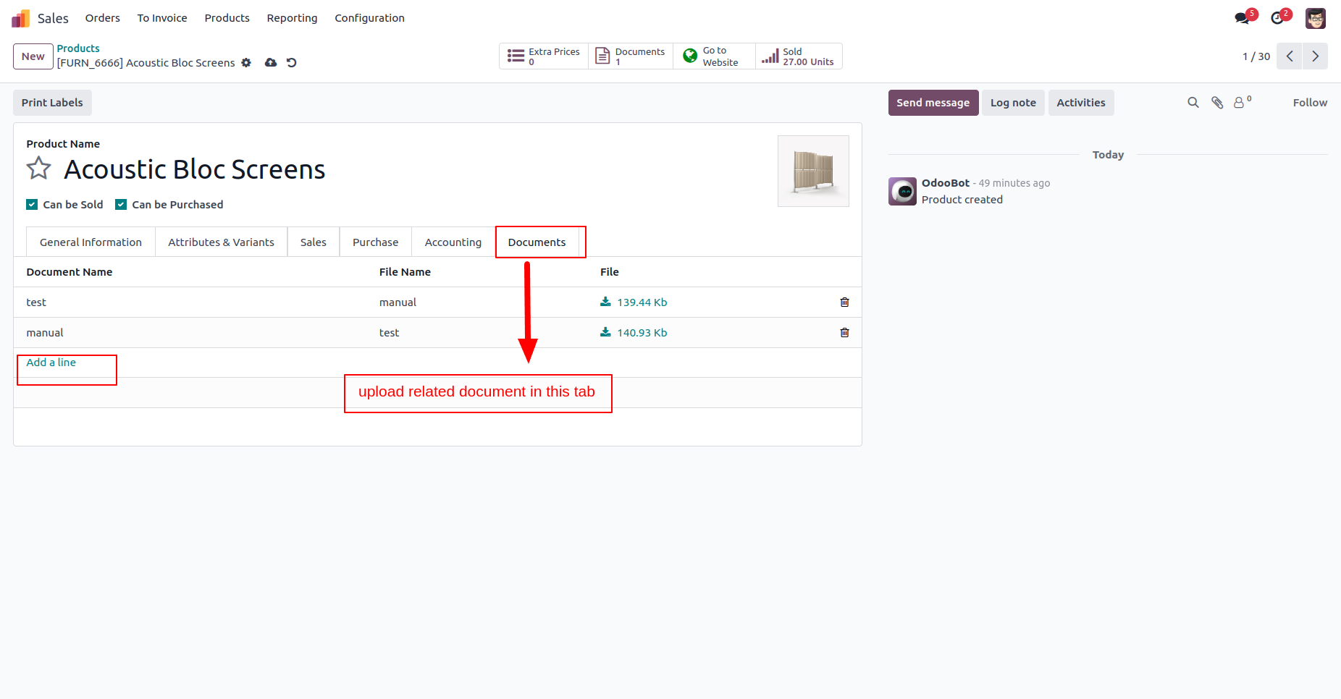Open the Activities button in chatter

(x=1081, y=103)
